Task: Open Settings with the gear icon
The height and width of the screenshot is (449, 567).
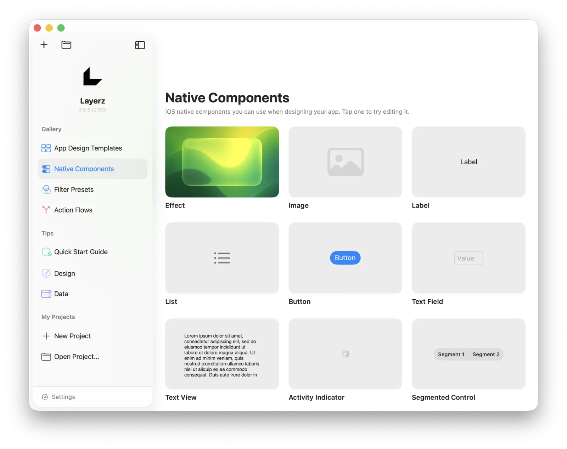Action: point(45,397)
